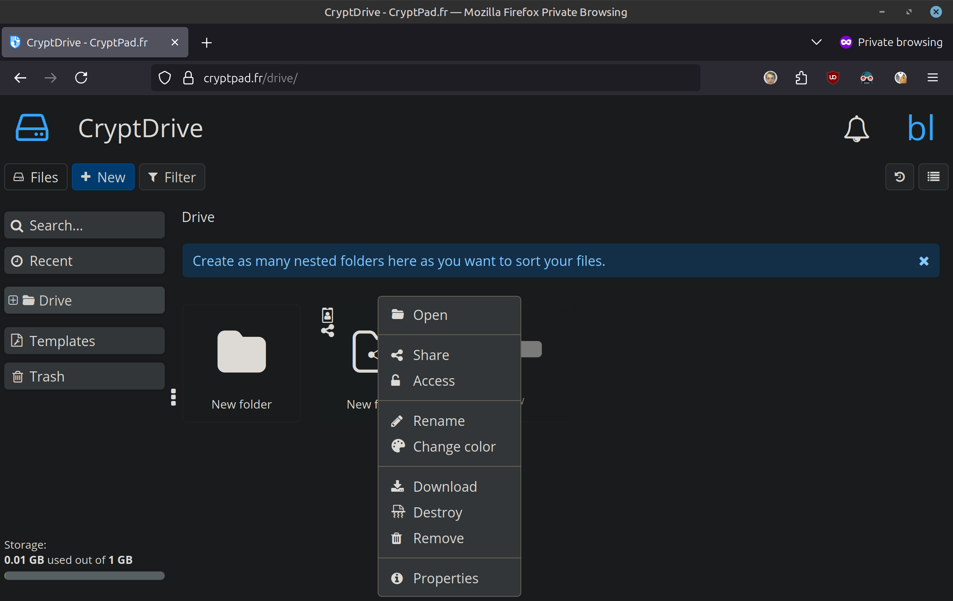This screenshot has width=953, height=601.
Task: Click the Firefox extensions puzzle icon
Action: pyautogui.click(x=801, y=78)
